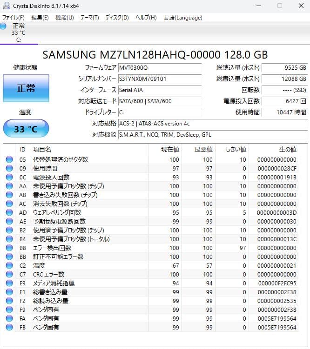This screenshot has width=310, height=349.
Task: Minimize the CrystalDiskInfo window
Action: point(259,6)
